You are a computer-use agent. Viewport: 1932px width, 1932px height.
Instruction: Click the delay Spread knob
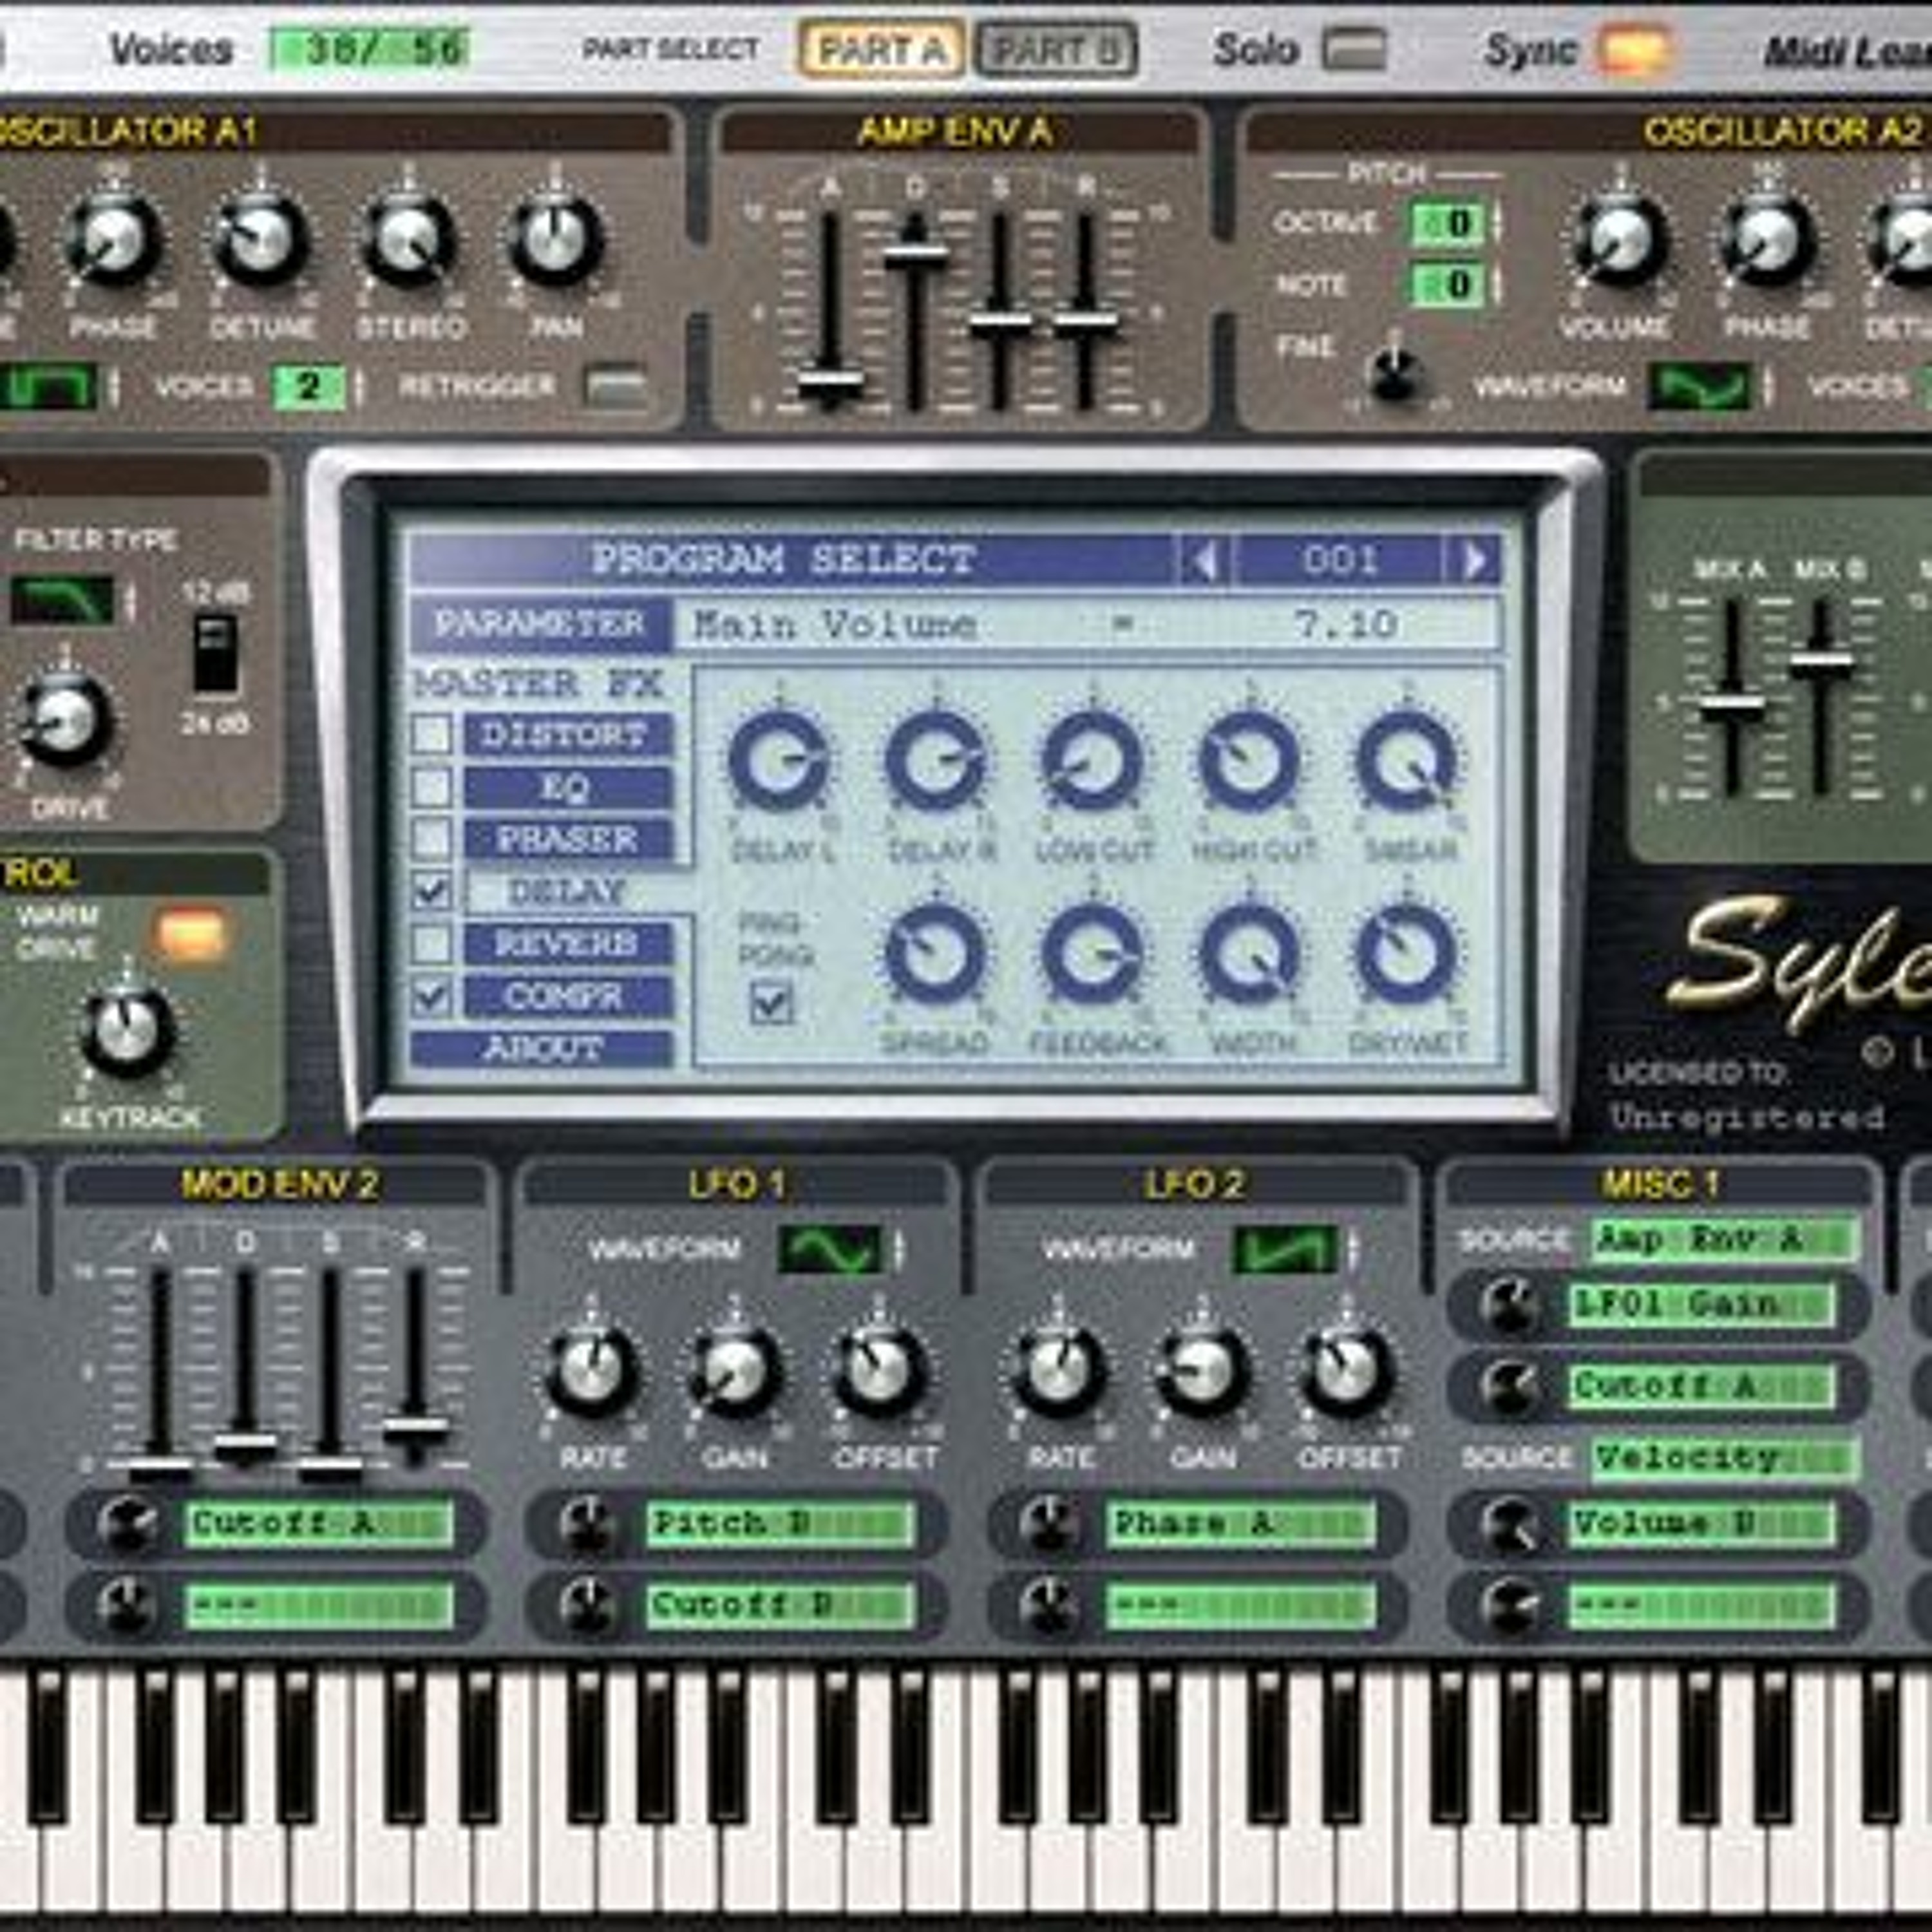(936, 954)
